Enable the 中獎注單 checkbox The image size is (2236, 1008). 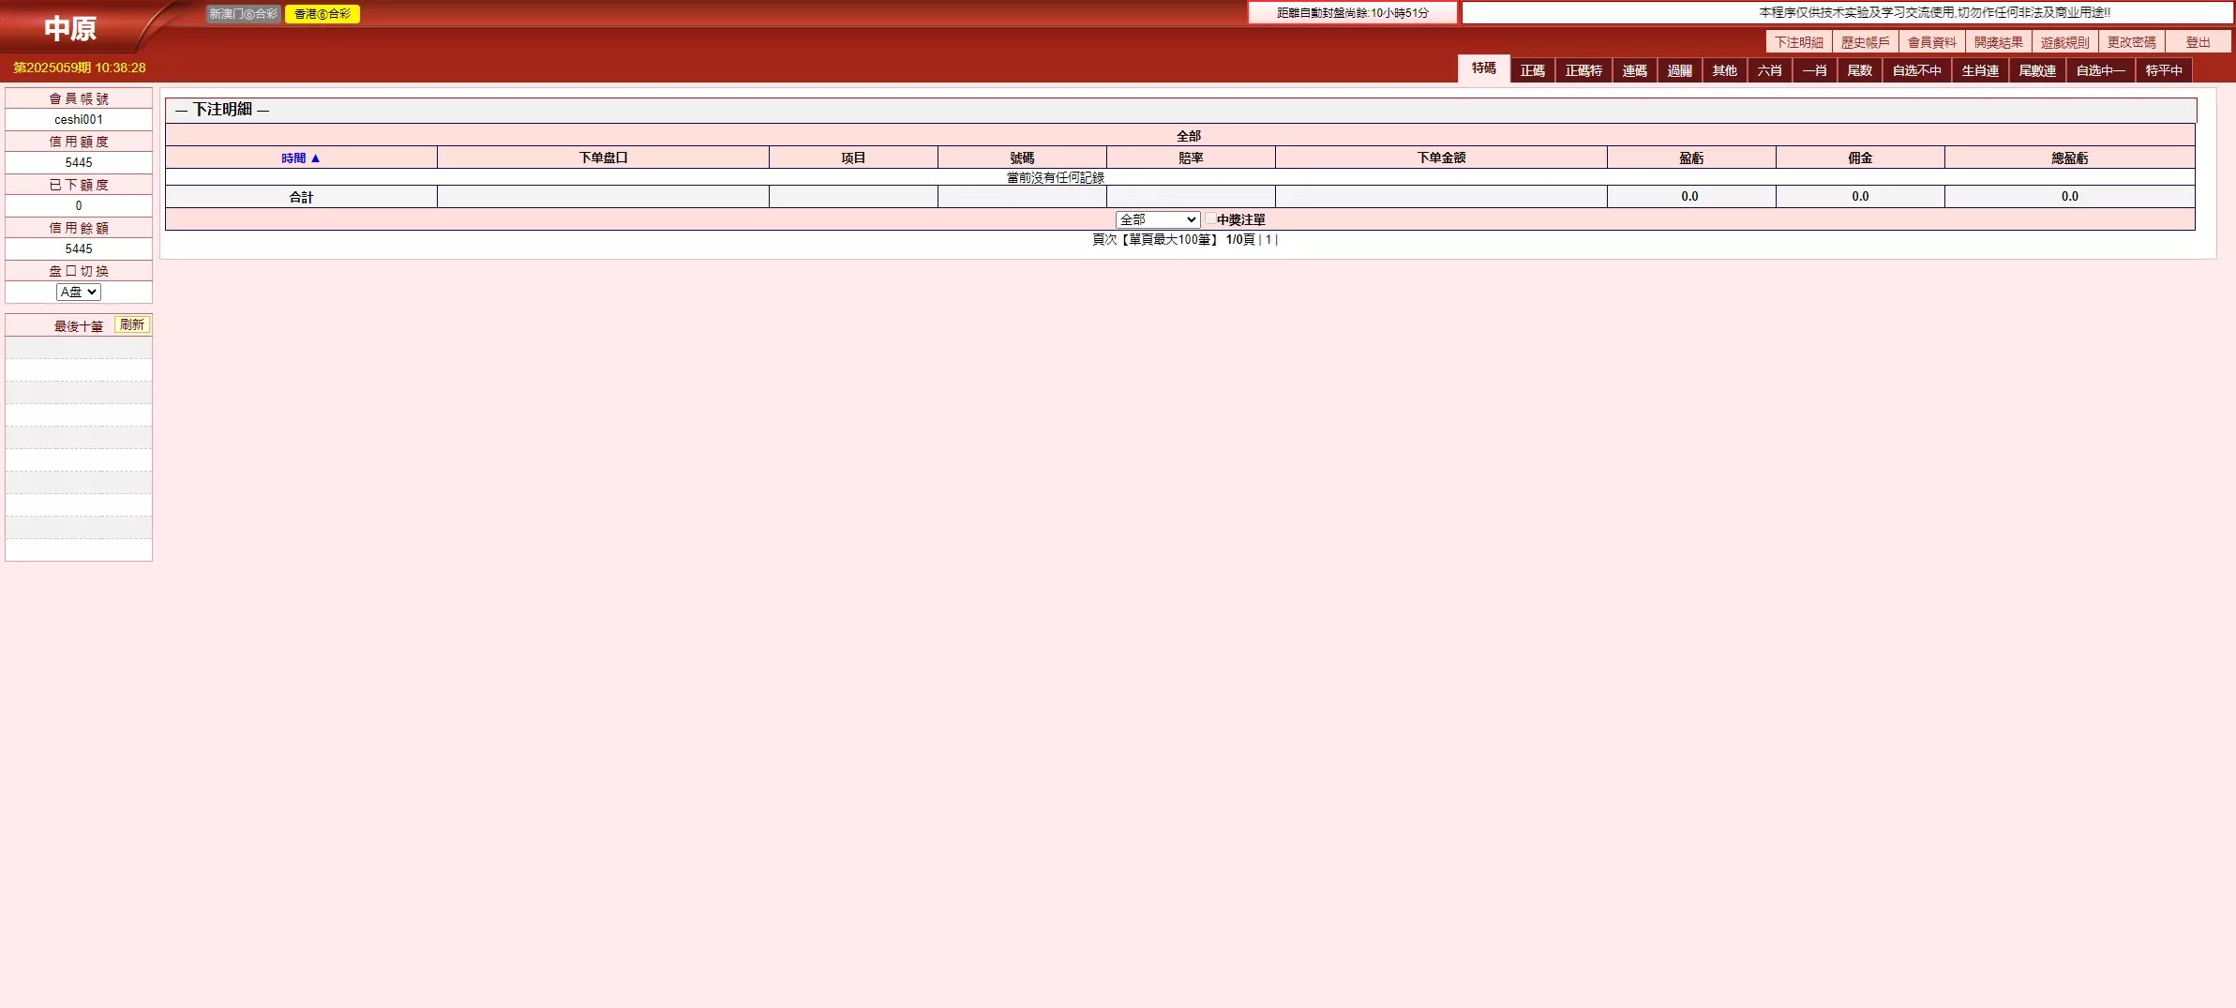click(1210, 218)
